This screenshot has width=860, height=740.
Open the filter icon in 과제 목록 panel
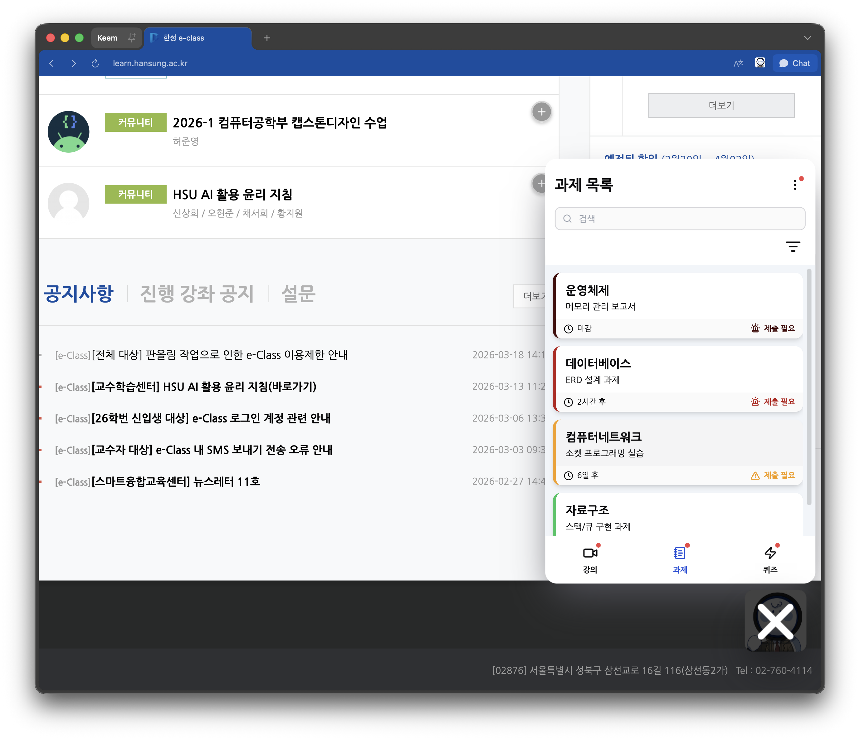coord(793,247)
